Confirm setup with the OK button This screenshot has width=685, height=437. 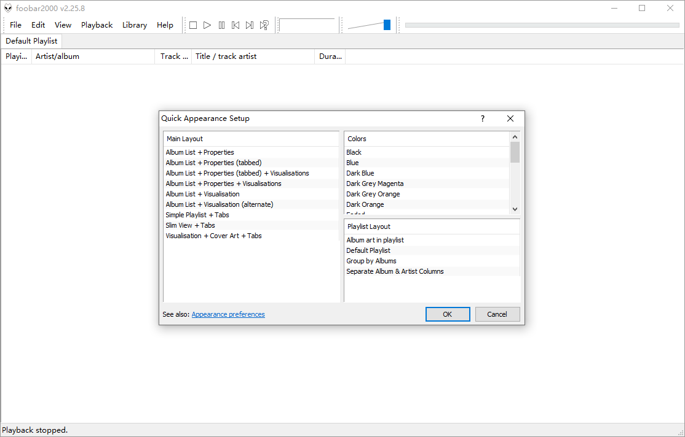tap(448, 314)
